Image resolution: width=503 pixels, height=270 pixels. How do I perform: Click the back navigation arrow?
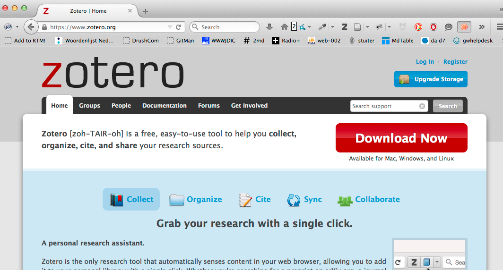pos(31,27)
